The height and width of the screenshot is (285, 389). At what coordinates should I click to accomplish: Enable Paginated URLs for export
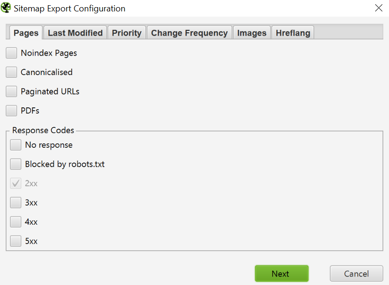[11, 91]
